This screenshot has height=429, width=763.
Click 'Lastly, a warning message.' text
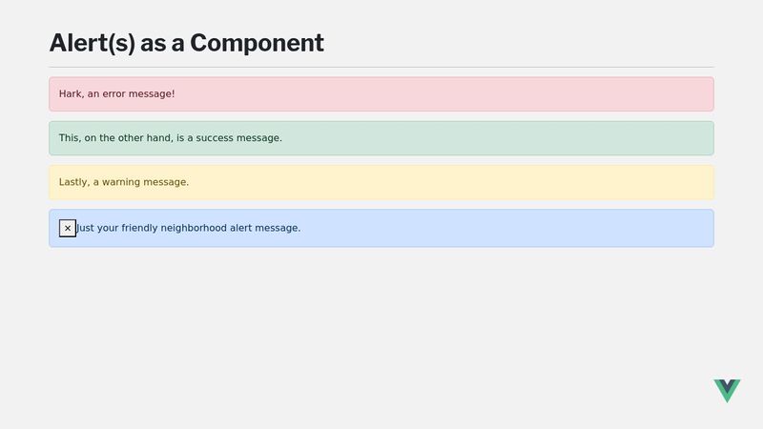pyautogui.click(x=124, y=182)
